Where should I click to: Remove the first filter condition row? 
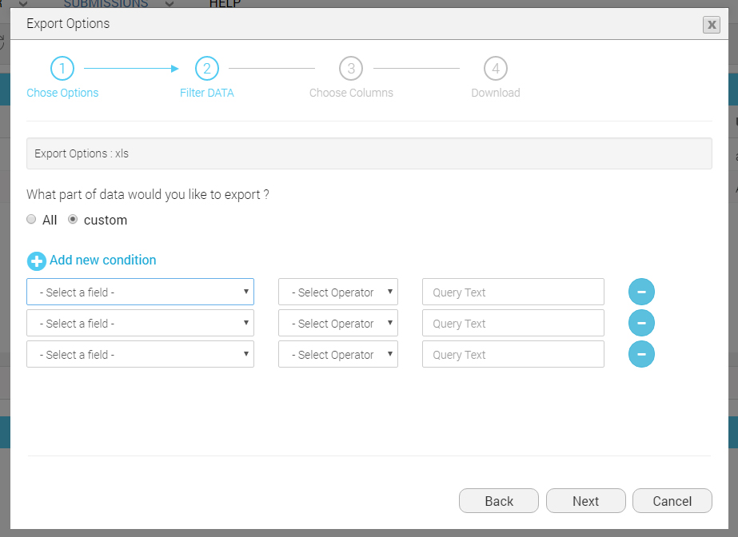click(641, 292)
